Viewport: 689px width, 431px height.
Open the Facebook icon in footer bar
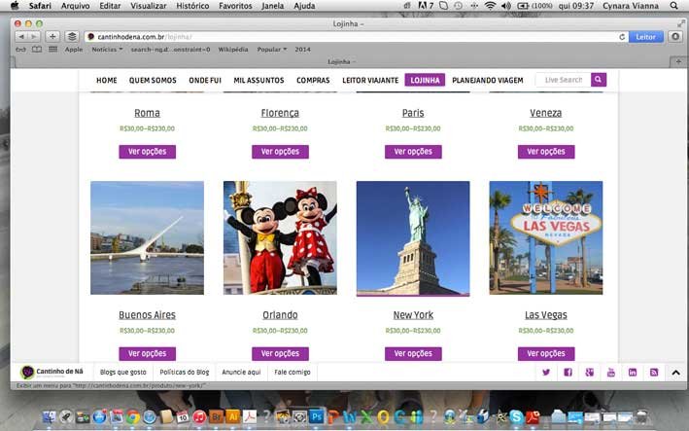(x=568, y=372)
